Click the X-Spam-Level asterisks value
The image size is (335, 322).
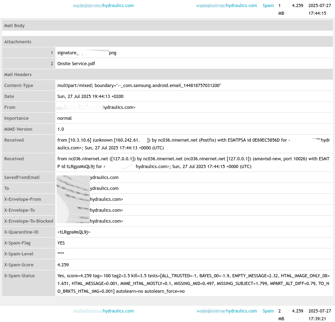pos(61,253)
